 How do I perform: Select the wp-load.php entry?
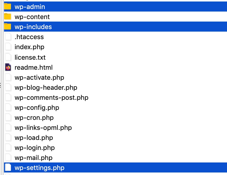34,138
